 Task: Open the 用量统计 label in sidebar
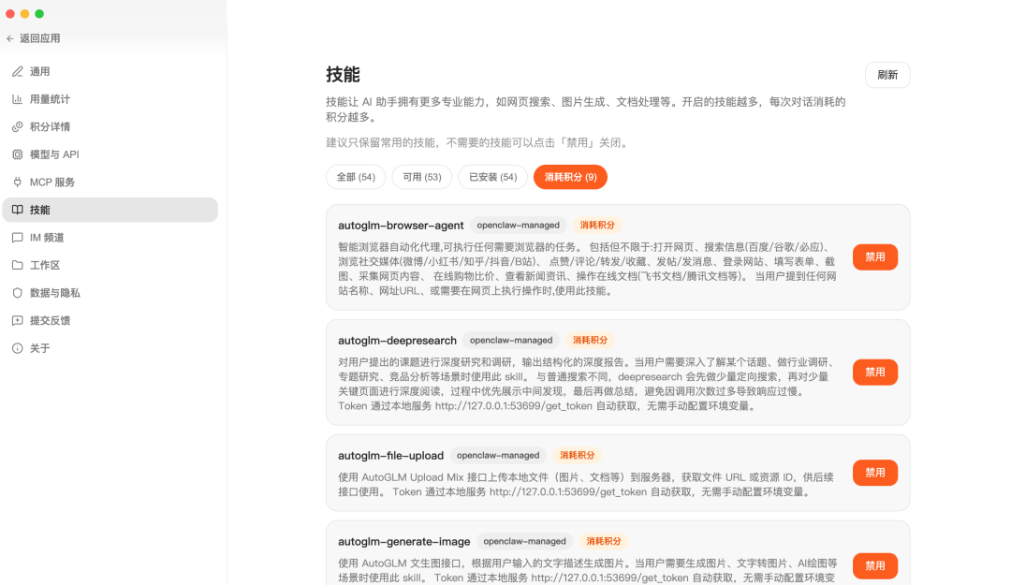tap(51, 99)
